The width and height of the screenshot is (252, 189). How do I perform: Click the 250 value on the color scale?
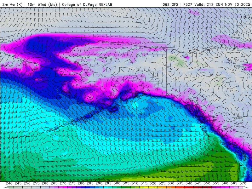(x=27, y=183)
